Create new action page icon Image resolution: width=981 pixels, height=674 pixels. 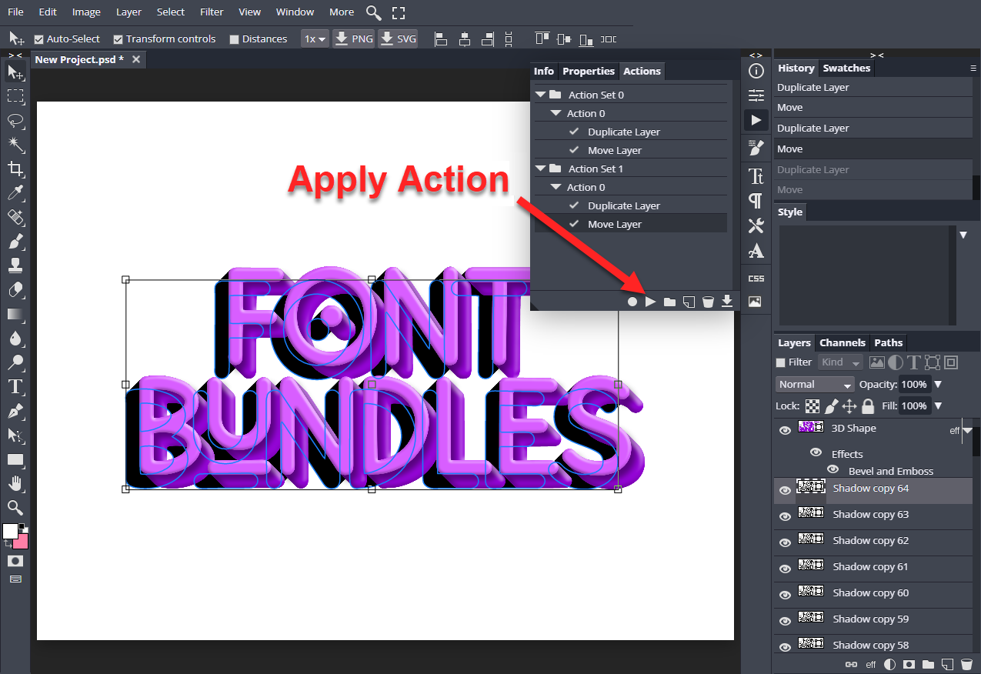(x=689, y=302)
